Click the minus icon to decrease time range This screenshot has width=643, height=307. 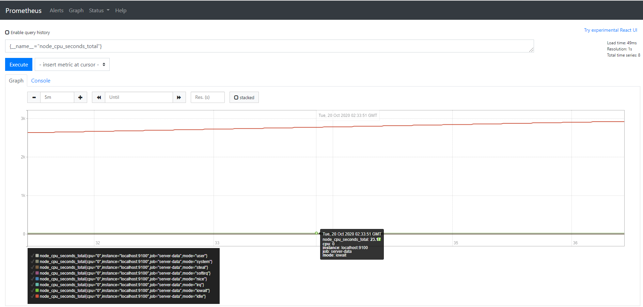[34, 97]
